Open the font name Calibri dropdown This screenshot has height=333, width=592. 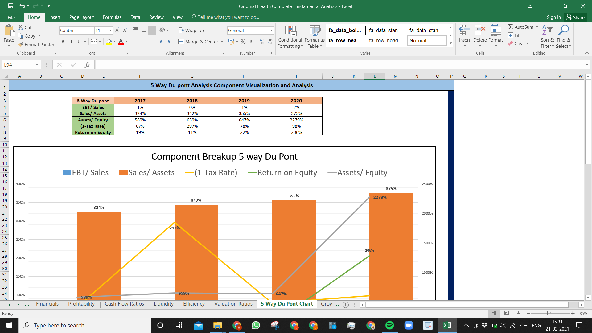click(x=92, y=30)
